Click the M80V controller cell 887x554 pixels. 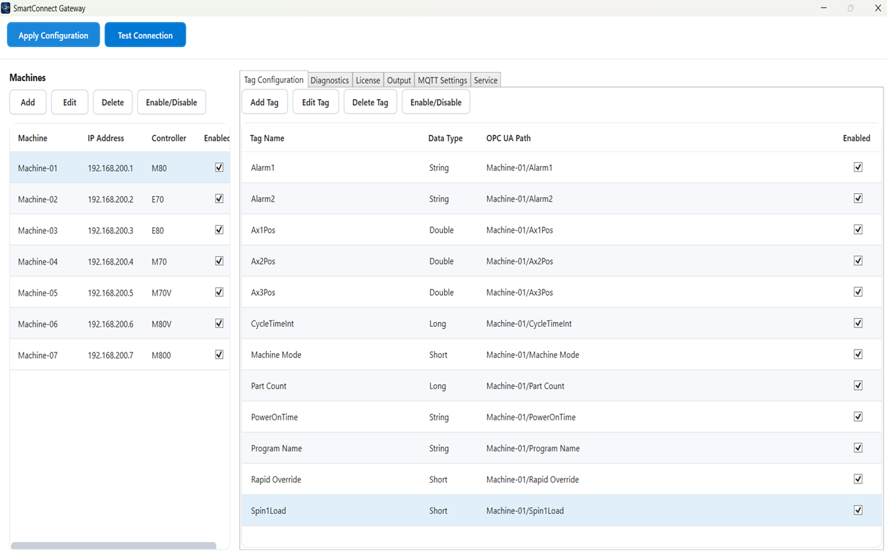pos(161,324)
